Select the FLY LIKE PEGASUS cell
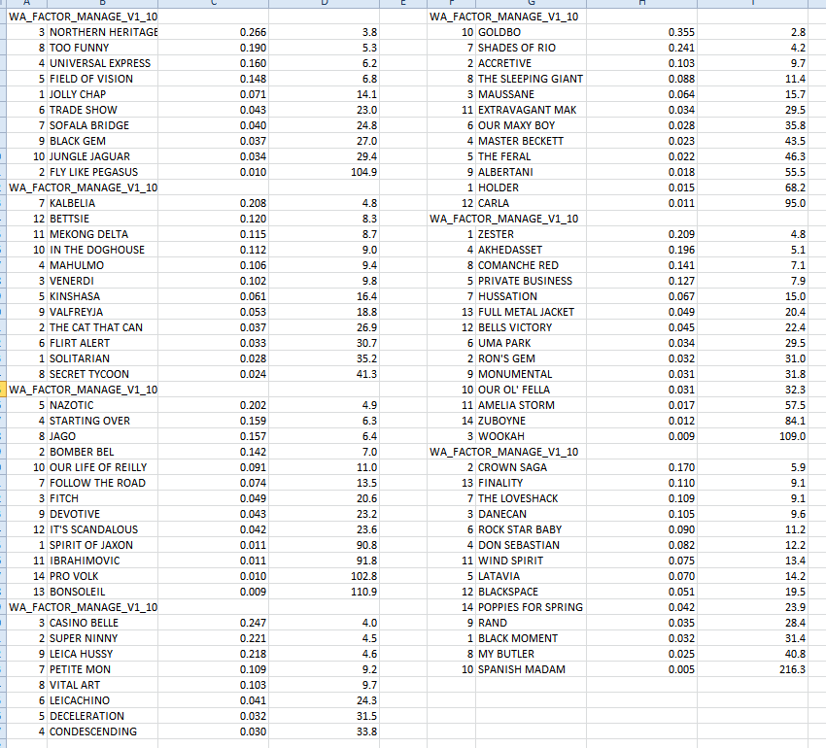The height and width of the screenshot is (748, 826). (103, 172)
